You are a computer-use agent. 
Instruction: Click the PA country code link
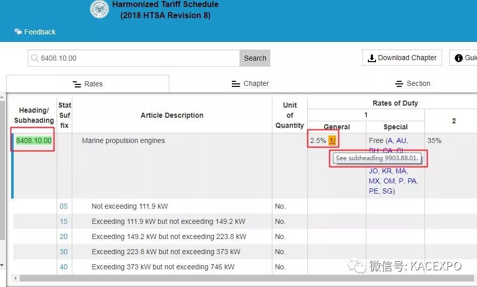pos(412,181)
